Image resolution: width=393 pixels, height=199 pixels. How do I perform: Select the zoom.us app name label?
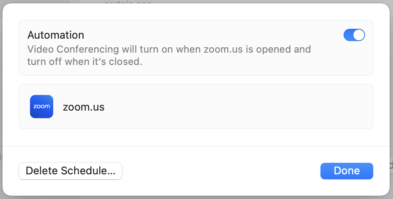84,107
